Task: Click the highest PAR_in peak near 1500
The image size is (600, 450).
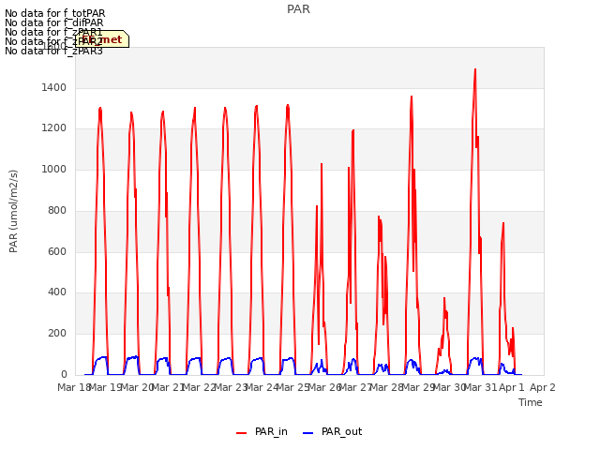Action: point(475,69)
